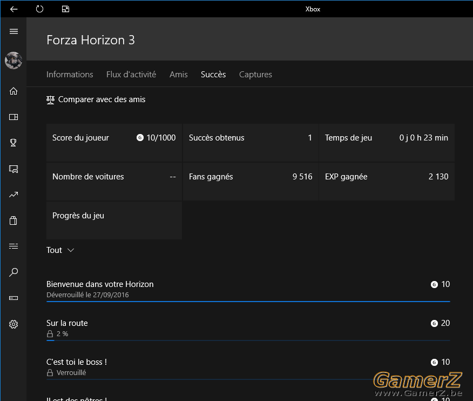
Task: Click the balance scale compare icon
Action: 50,99
